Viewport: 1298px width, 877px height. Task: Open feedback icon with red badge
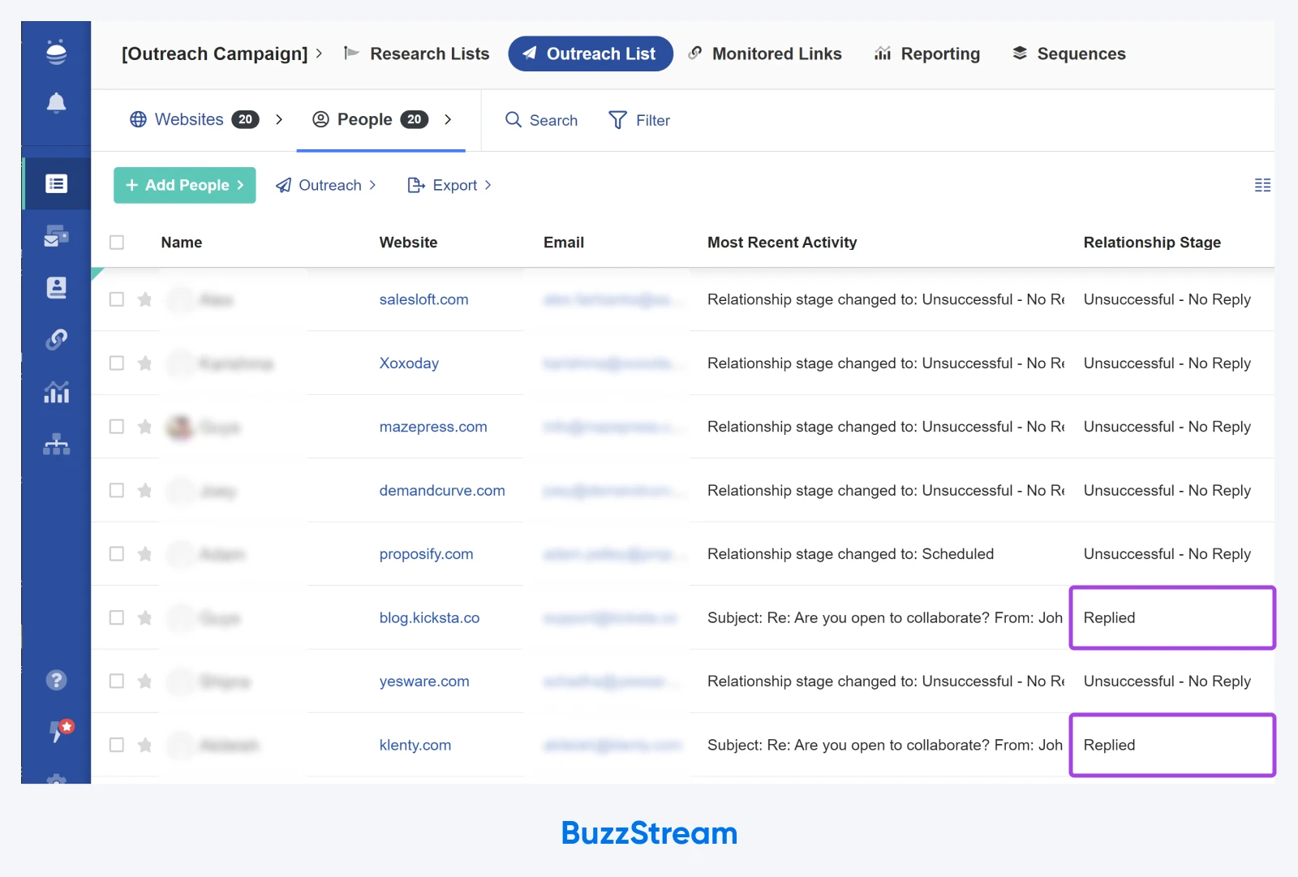pyautogui.click(x=61, y=730)
